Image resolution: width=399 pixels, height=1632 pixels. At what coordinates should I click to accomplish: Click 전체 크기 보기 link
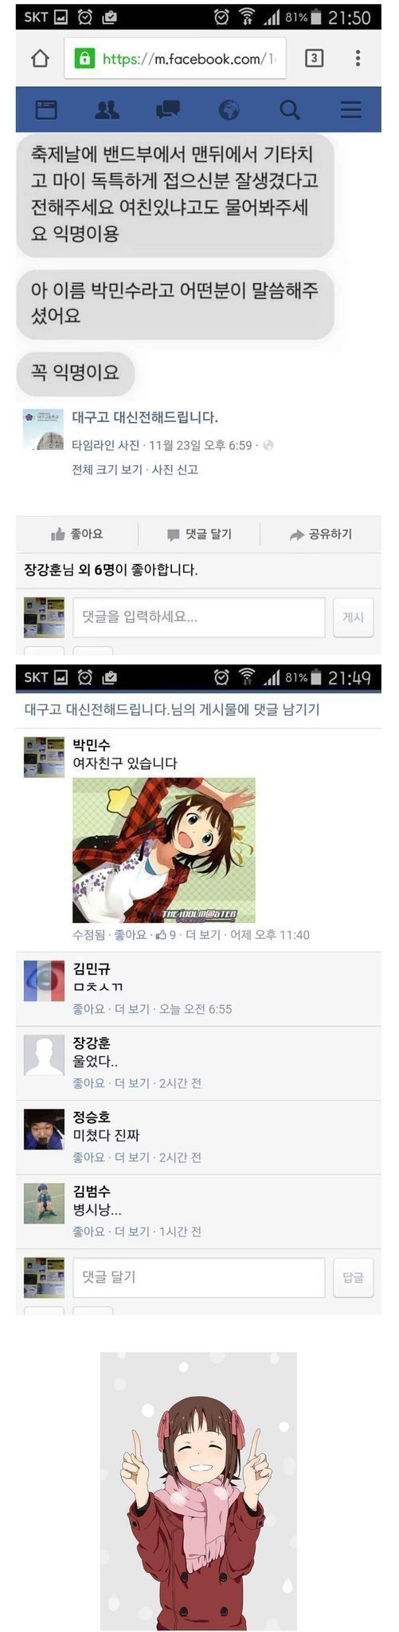[107, 470]
